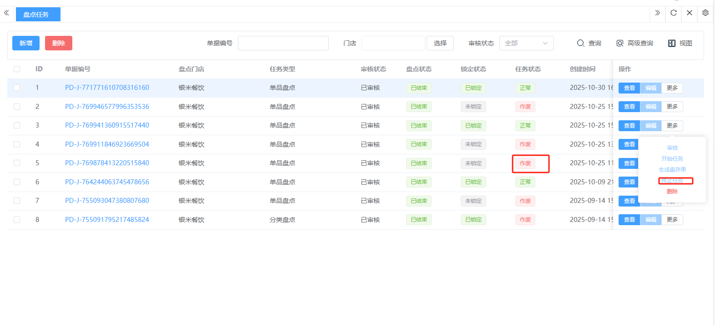Open link PD-J-769946577996353536
This screenshot has width=715, height=325.
pyautogui.click(x=107, y=107)
